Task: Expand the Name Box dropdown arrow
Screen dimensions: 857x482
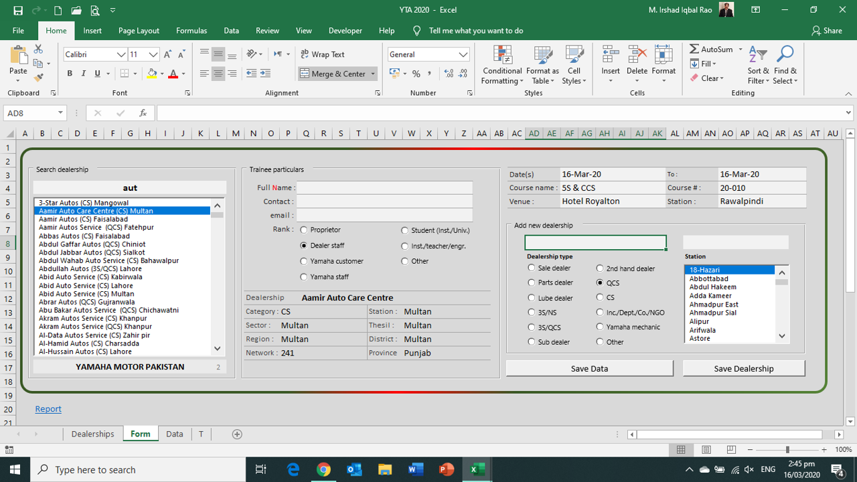Action: point(60,113)
